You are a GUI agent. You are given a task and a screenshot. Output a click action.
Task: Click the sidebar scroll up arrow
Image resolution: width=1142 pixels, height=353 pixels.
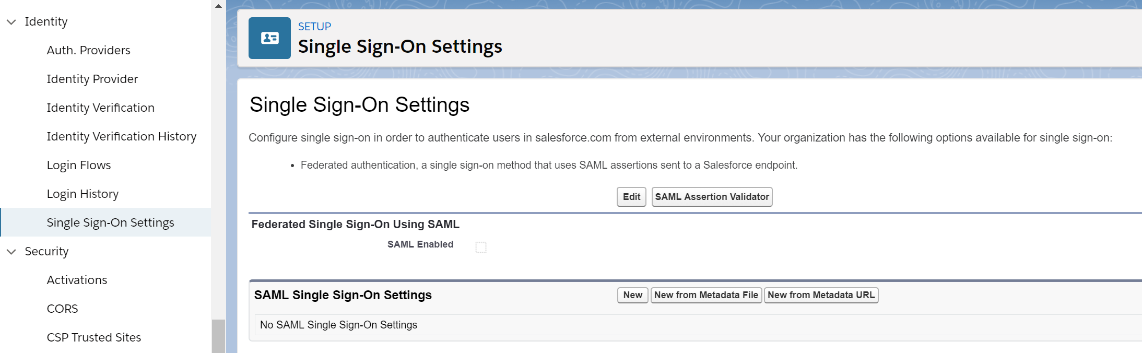coord(218,6)
